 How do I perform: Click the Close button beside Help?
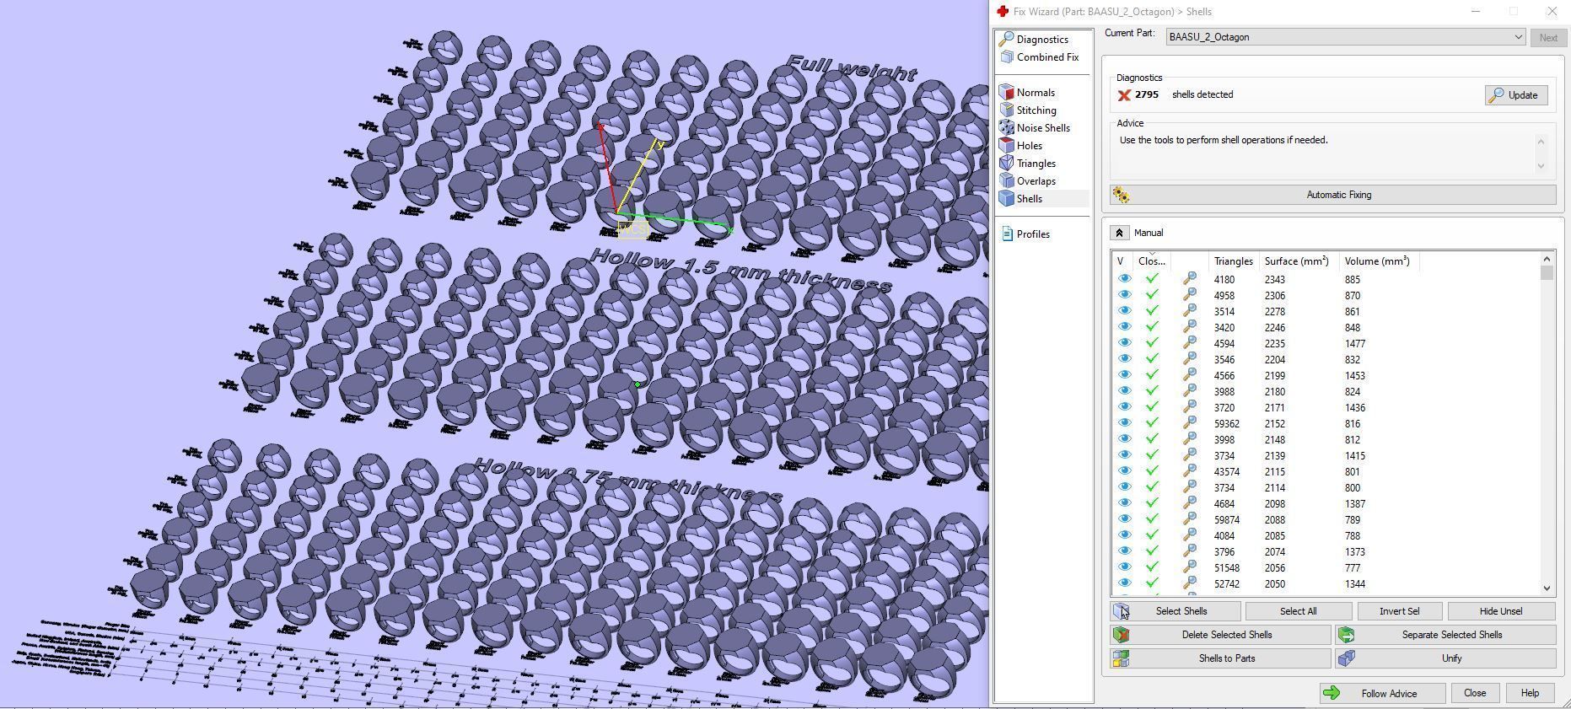[1475, 693]
